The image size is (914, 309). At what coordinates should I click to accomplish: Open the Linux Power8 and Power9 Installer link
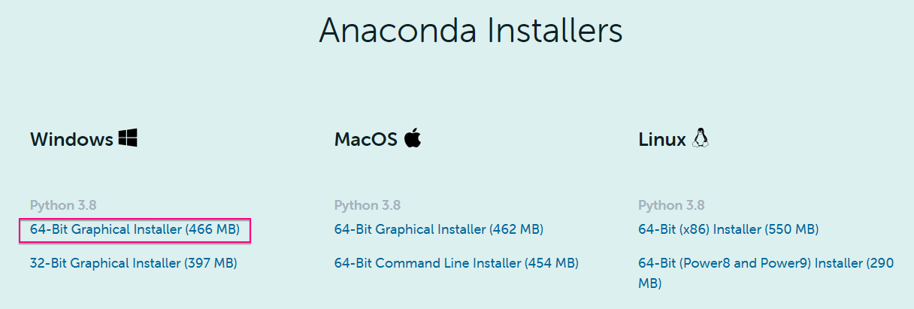[765, 263]
